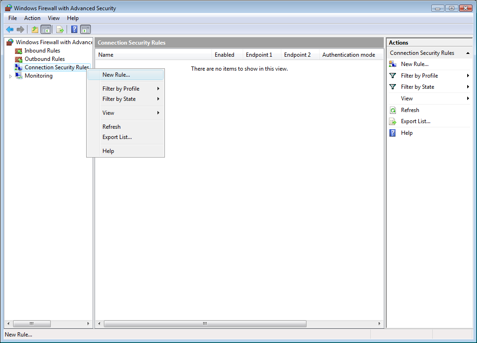This screenshot has height=343, width=477.
Task: Select the Windows Firewall with Advanced Security root node
Action: coord(54,42)
